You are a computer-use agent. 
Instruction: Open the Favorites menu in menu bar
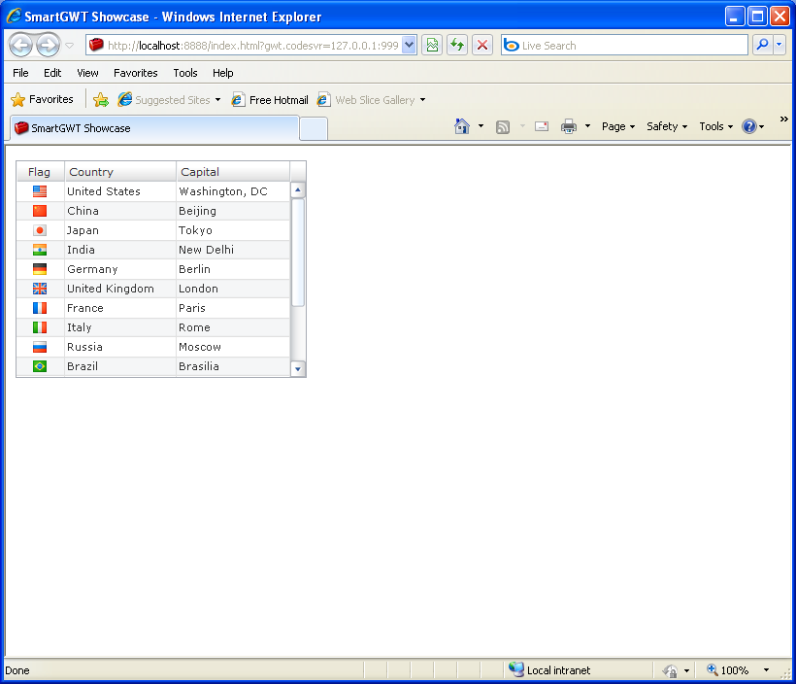click(136, 73)
